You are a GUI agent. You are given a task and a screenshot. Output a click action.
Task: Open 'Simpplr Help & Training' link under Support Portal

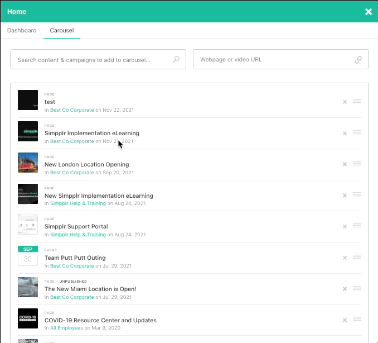tap(78, 235)
